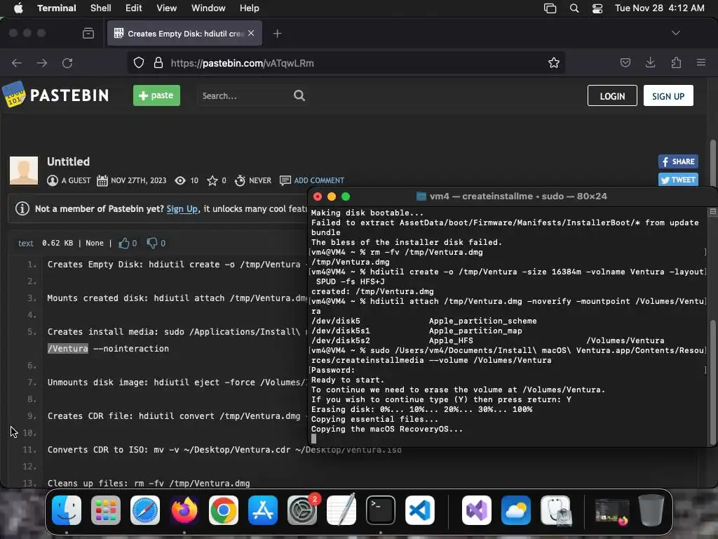Open macOS Spotlight search
The height and width of the screenshot is (539, 718).
pos(574,8)
